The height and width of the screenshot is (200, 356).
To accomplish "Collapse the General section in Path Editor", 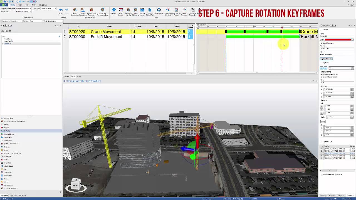I will 321,30.
